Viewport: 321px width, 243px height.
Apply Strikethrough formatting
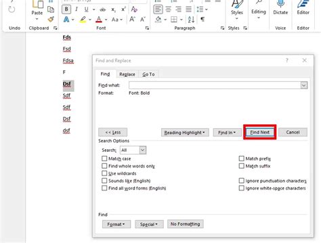[103, 9]
